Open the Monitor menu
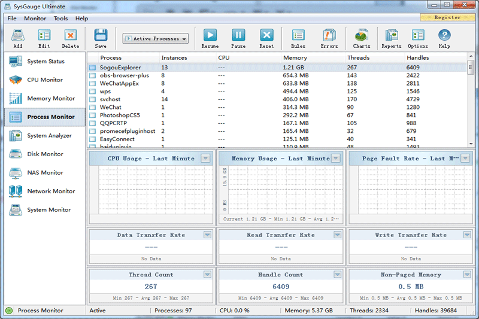Viewport: 479px width, 319px height. click(35, 19)
